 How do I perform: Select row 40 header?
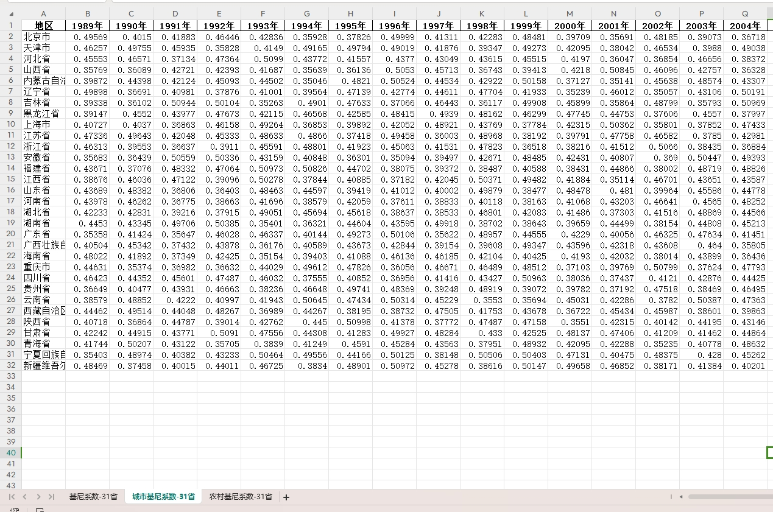[x=11, y=452]
